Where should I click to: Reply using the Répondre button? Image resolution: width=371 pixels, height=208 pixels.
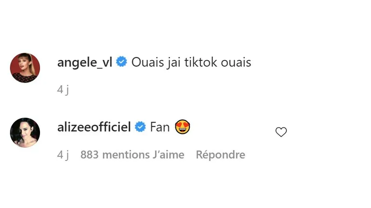[220, 155]
